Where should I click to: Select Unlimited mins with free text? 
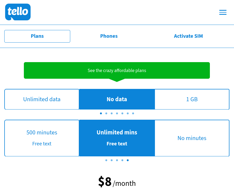tap(117, 138)
